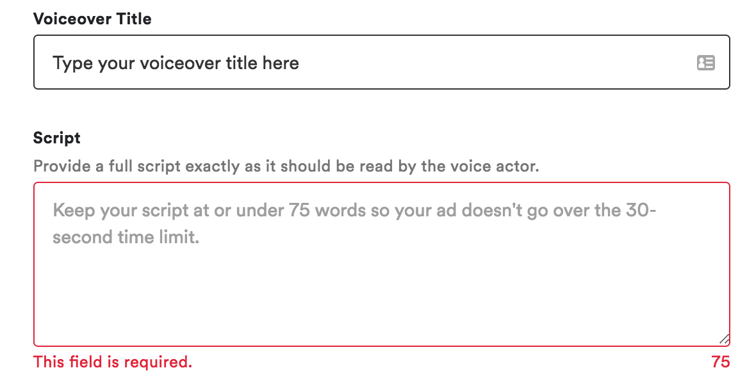This screenshot has width=747, height=384.
Task: Click the corner grip of the script field
Action: (723, 339)
